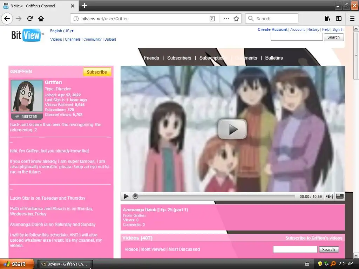359x269 pixels.
Task: Open the Upload nav link
Action: 110,39
